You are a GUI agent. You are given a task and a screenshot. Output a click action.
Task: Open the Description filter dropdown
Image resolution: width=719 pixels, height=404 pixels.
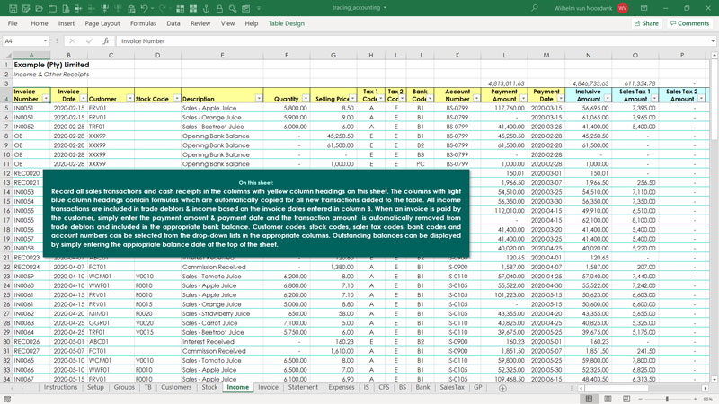259,99
